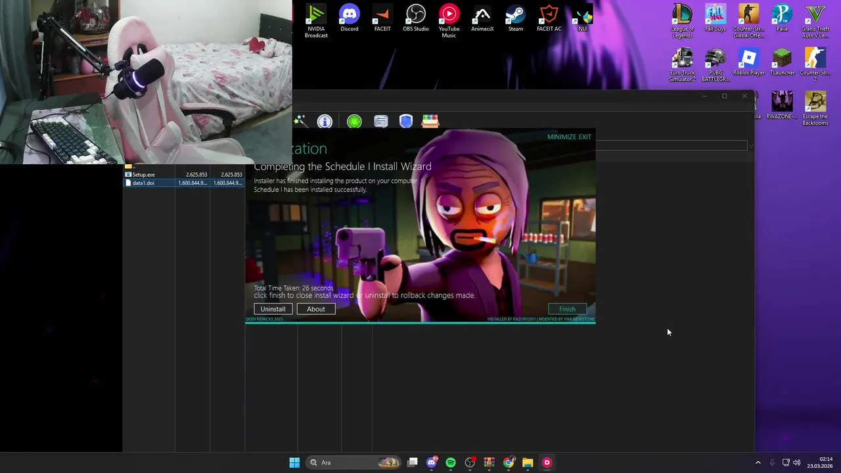The height and width of the screenshot is (473, 841).
Task: Open Google Chrome from the taskbar
Action: click(x=509, y=462)
